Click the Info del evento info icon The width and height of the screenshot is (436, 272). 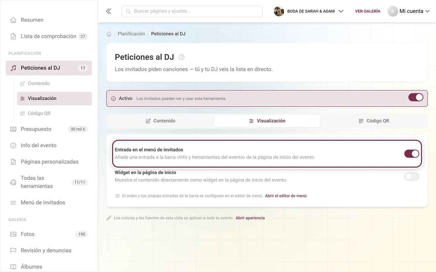13,145
